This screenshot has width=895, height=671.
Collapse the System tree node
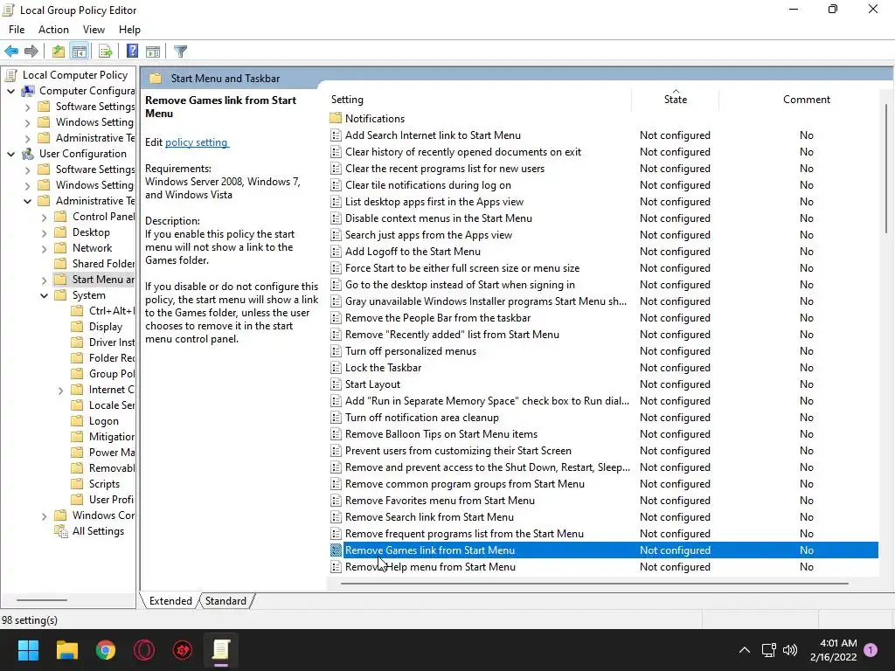[x=44, y=295]
